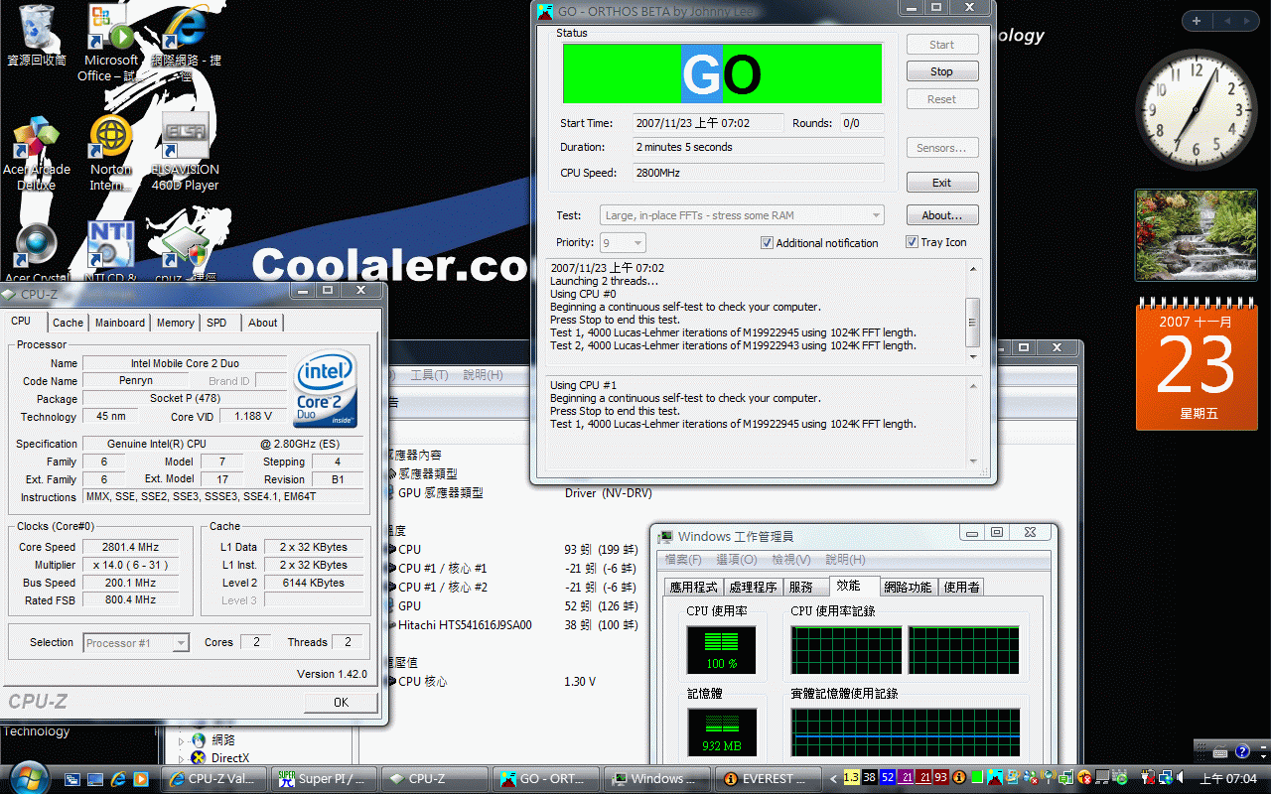Switch to the Memory tab in CPU-Z
This screenshot has width=1271, height=794.
(176, 323)
